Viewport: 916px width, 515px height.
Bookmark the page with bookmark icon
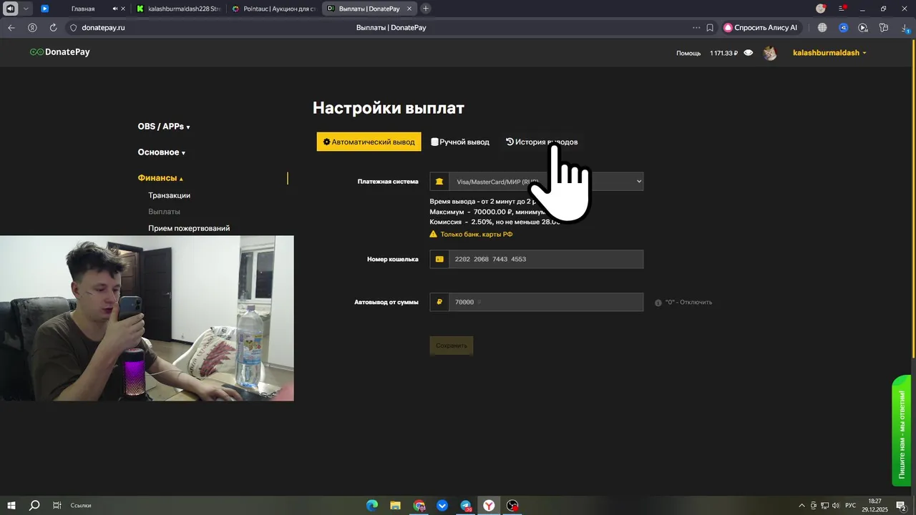point(710,28)
